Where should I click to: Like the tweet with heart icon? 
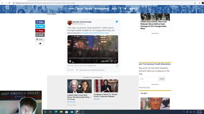click(x=69, y=70)
